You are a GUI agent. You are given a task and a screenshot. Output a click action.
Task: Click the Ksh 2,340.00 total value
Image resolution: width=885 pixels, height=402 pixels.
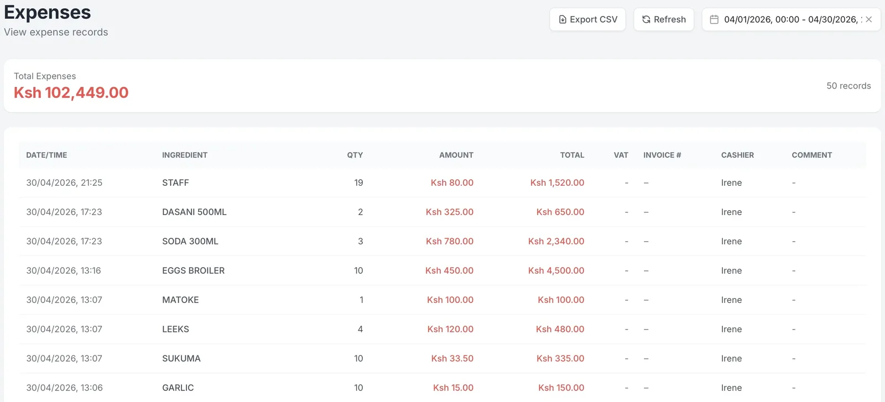coord(556,241)
